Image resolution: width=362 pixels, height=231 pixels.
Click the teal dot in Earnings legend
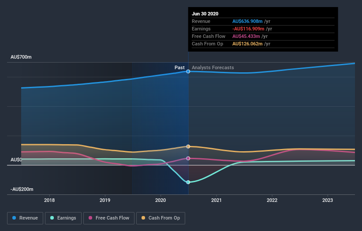52,218
